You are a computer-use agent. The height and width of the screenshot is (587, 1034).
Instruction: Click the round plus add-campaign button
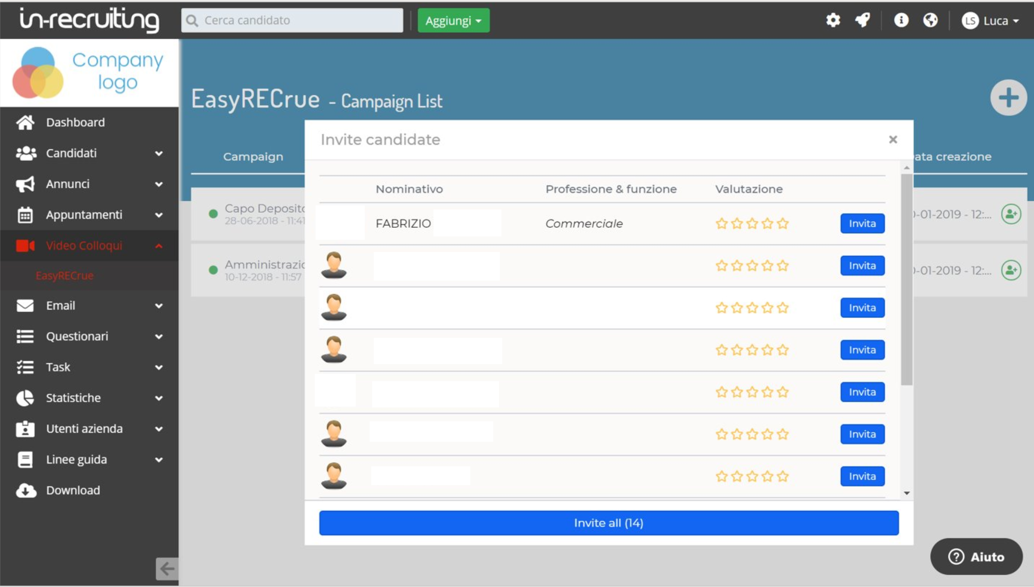pyautogui.click(x=1008, y=97)
